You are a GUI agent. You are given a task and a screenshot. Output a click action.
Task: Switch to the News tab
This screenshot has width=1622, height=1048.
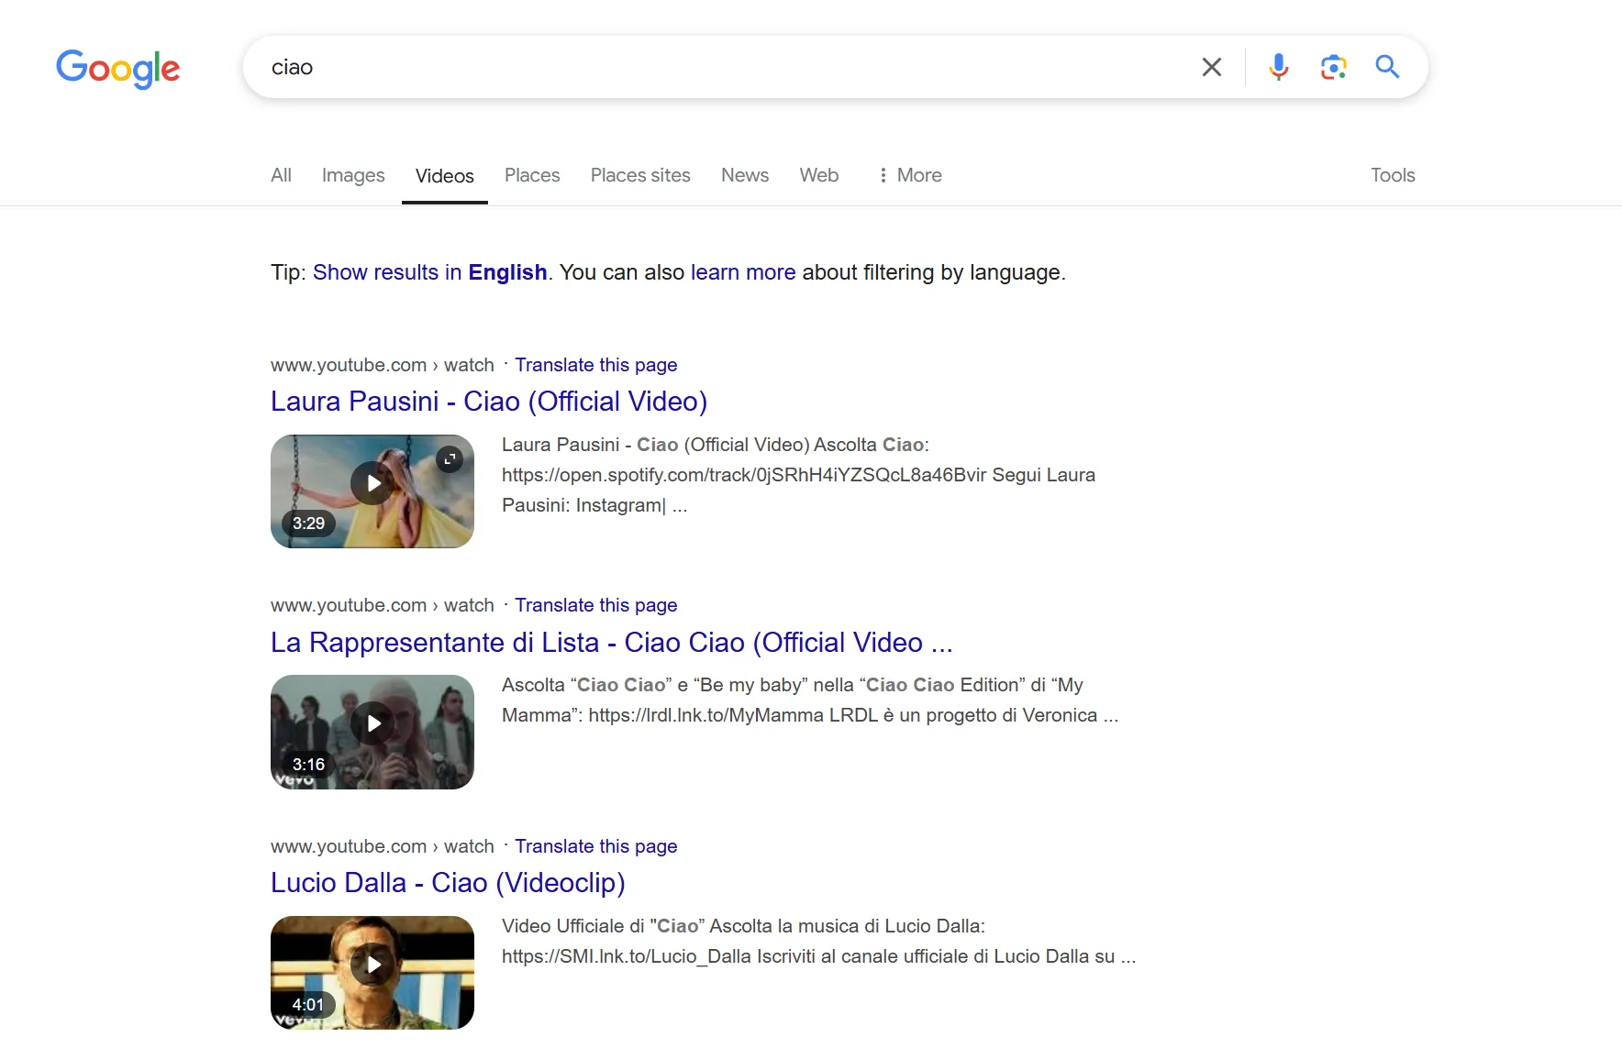[744, 175]
